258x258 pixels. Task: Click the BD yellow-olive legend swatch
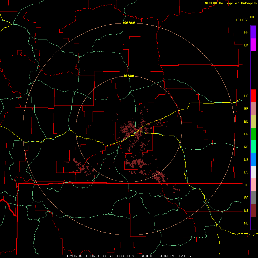pyautogui.click(x=253, y=122)
